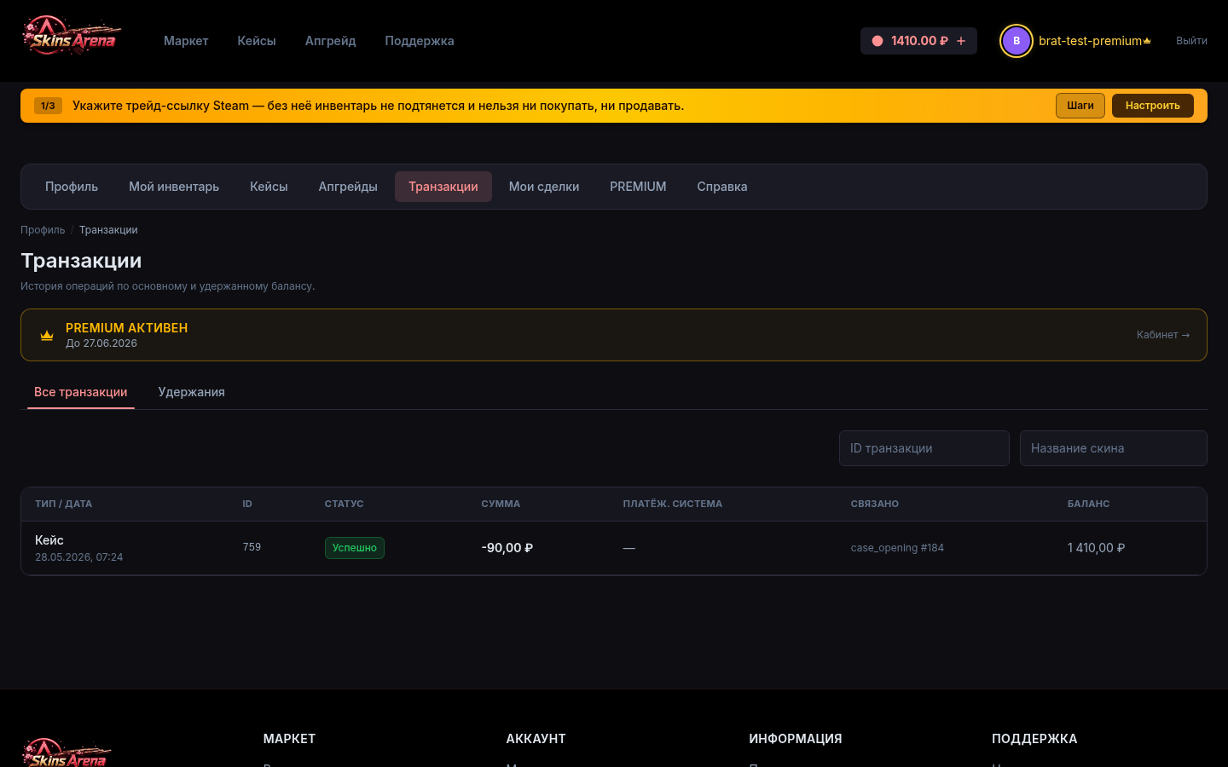Image resolution: width=1228 pixels, height=767 pixels.
Task: Click the Skins Arena footer logo
Action: [67, 753]
